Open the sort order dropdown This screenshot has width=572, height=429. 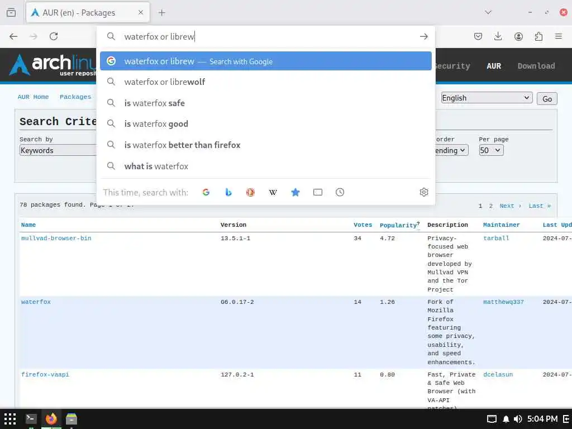[451, 150]
